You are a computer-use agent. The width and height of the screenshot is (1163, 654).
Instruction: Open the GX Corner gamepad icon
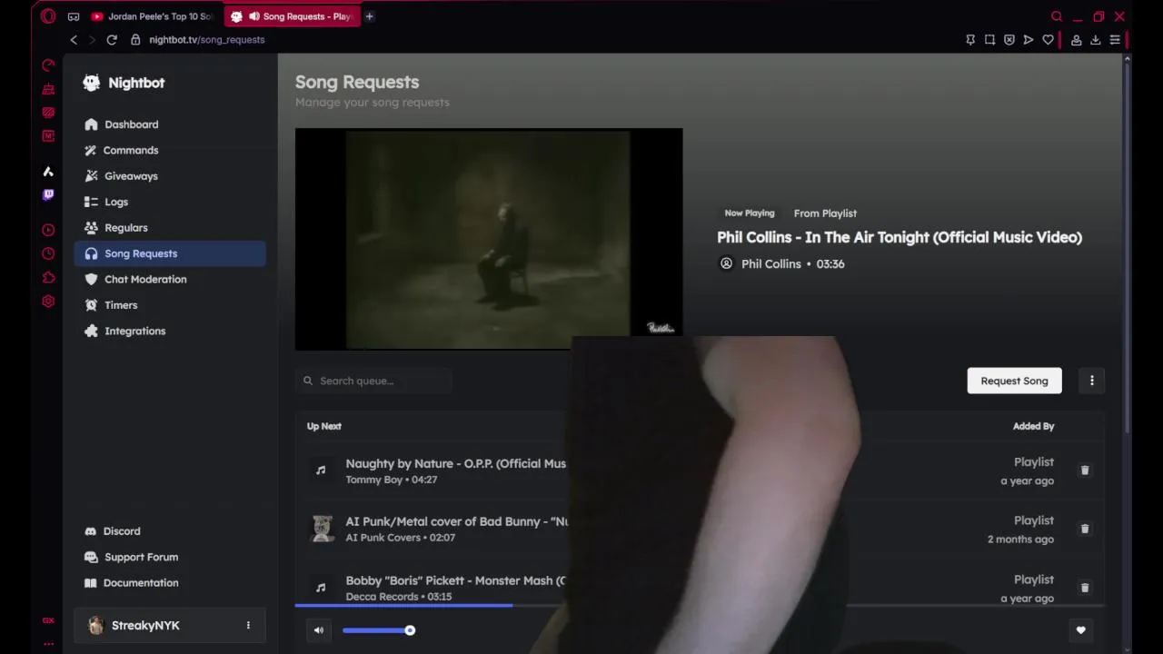(x=74, y=16)
